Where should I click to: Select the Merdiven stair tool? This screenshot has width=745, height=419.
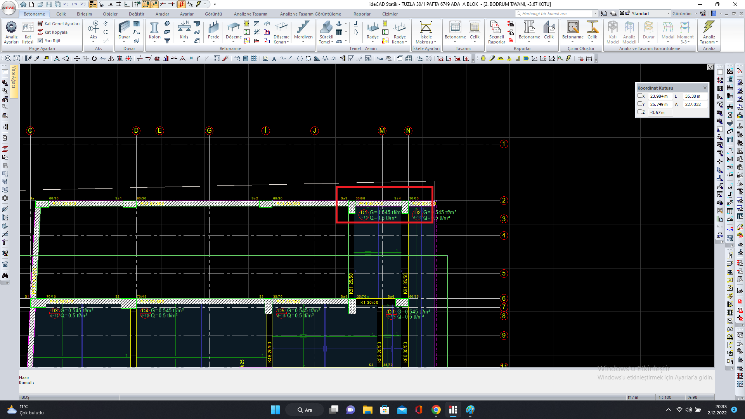(x=303, y=31)
